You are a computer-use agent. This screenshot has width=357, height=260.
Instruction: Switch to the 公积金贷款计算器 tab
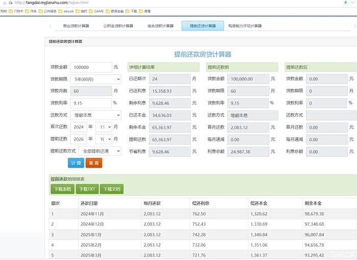tap(118, 26)
